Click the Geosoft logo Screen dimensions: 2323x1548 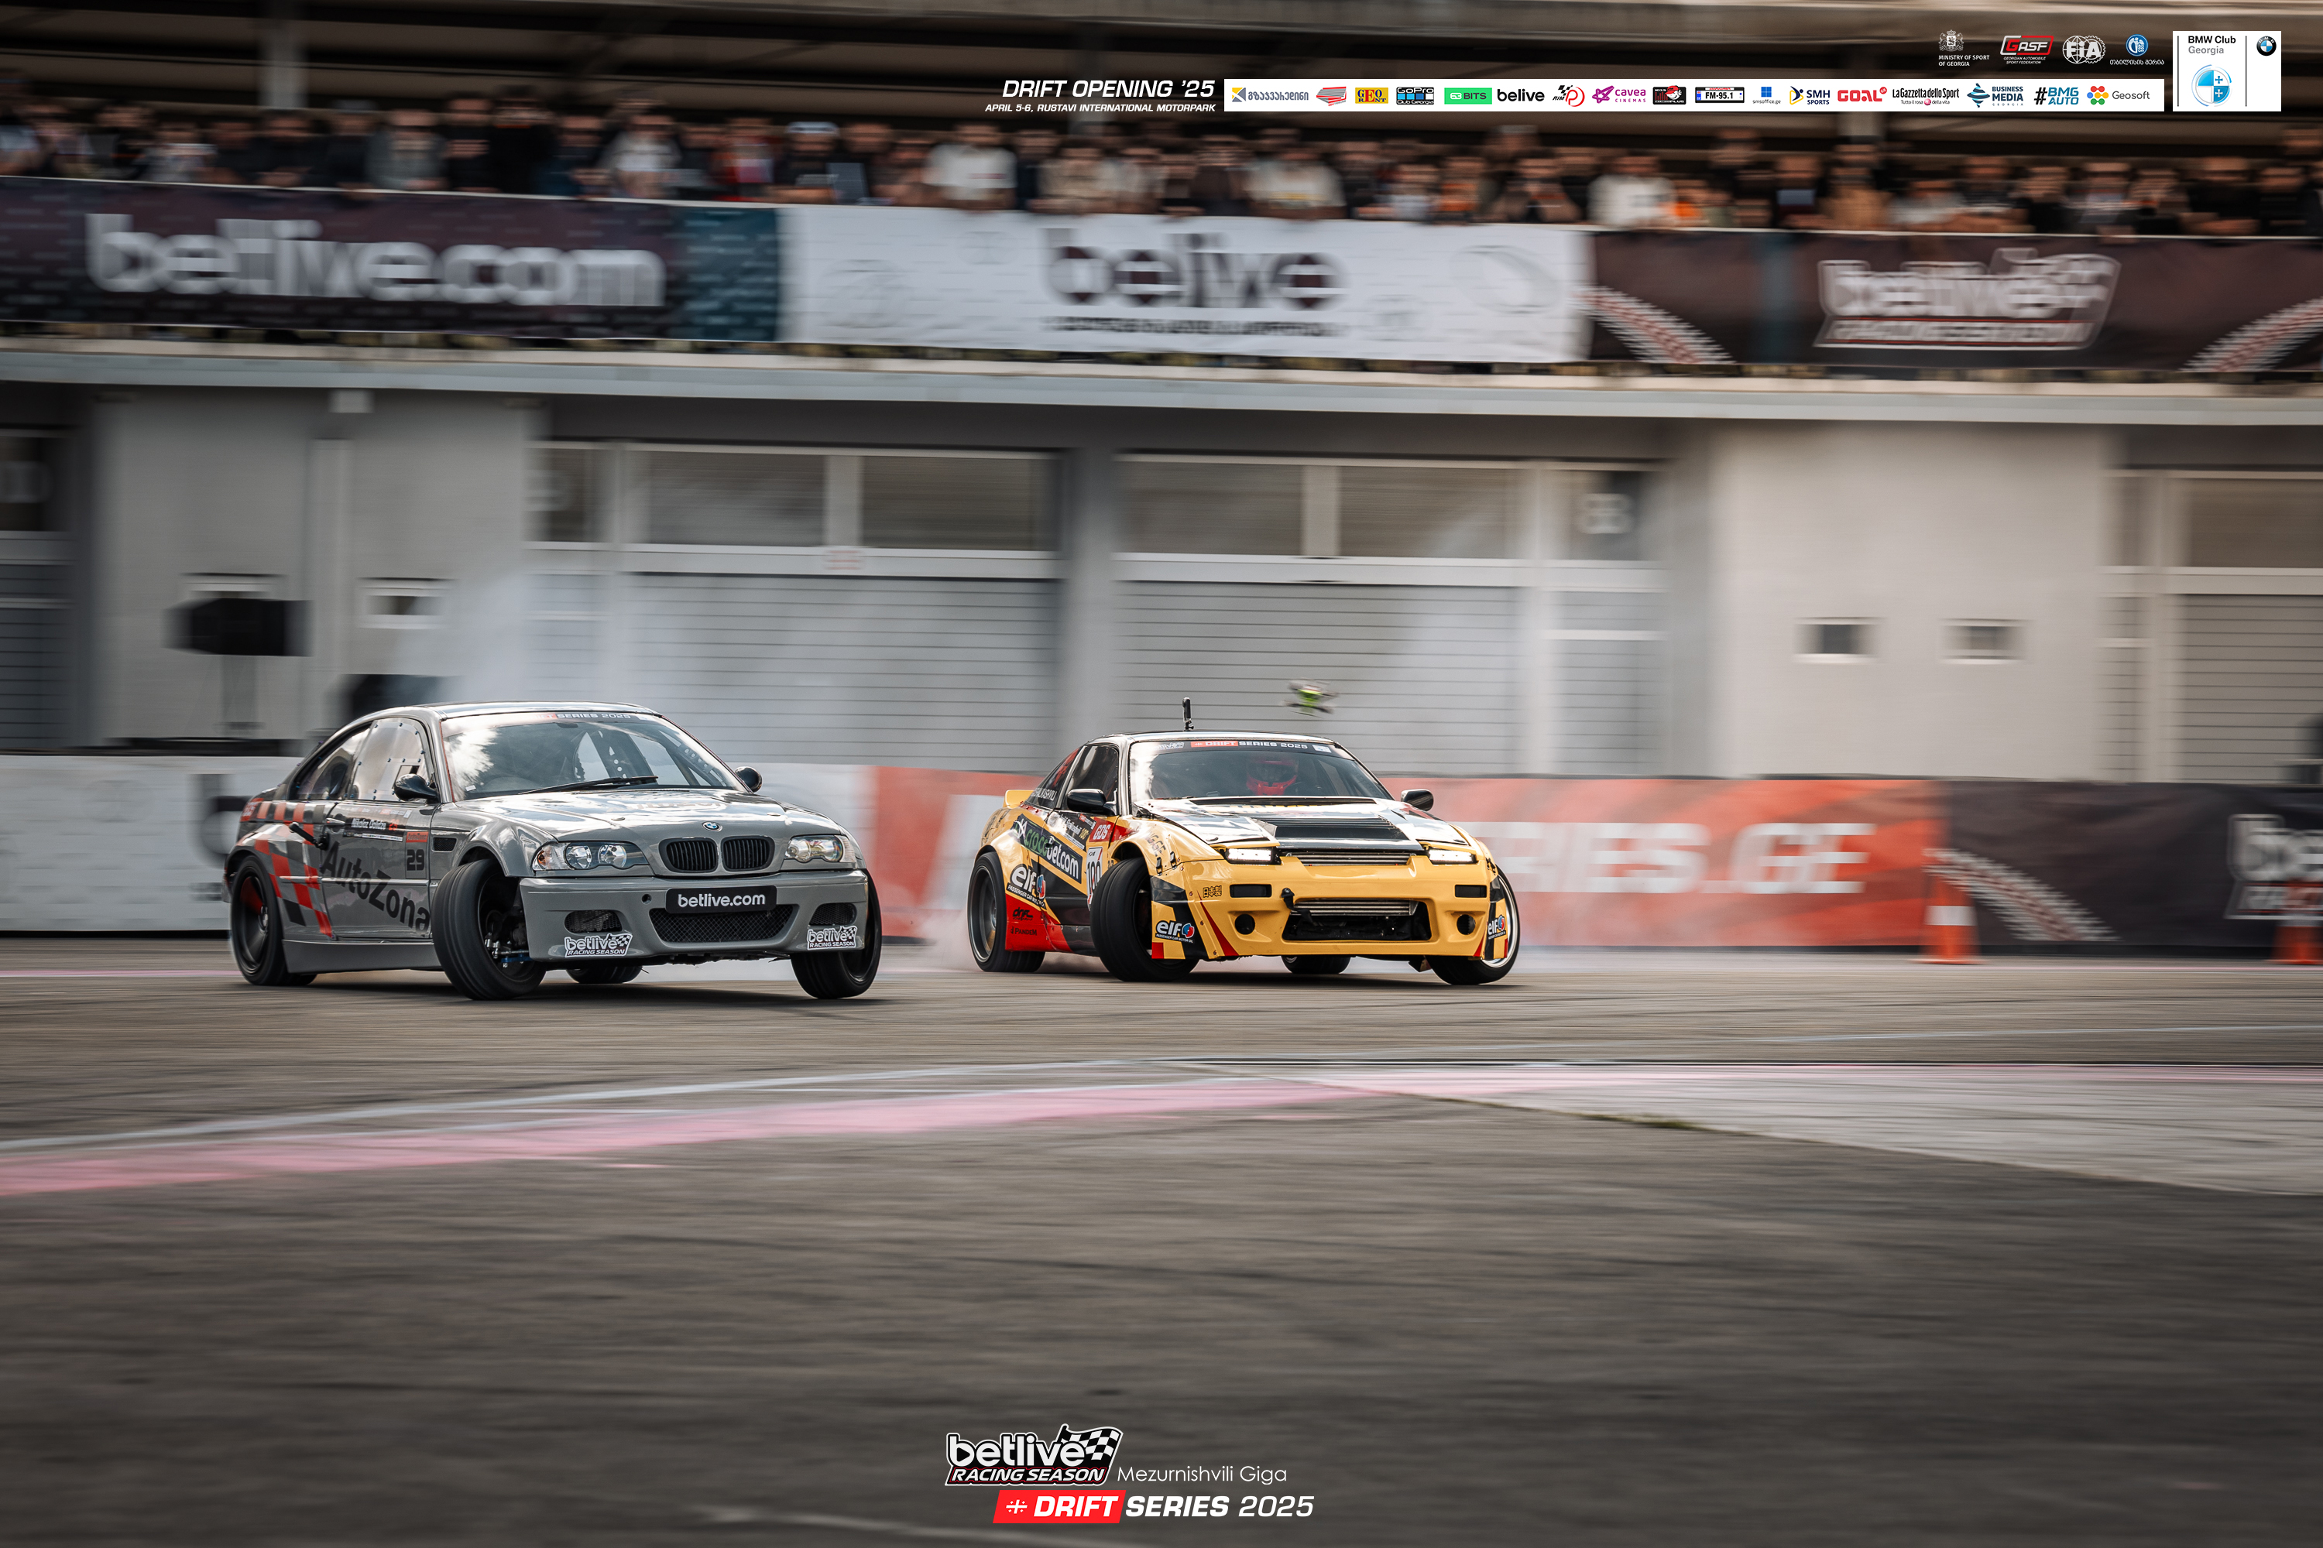[2119, 96]
